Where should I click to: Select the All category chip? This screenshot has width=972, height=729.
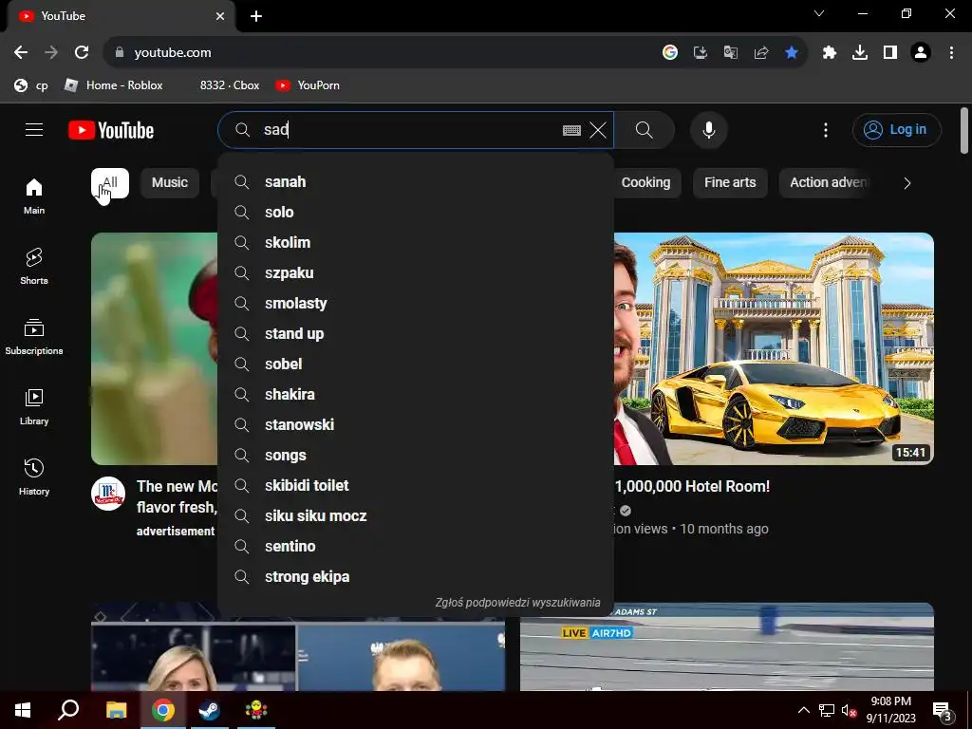pos(110,183)
